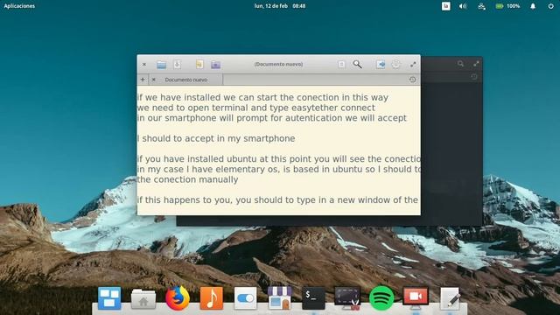Viewport: 560px width, 315px height.
Task: Click the share document icon in the editor toolbar
Action: (381, 64)
